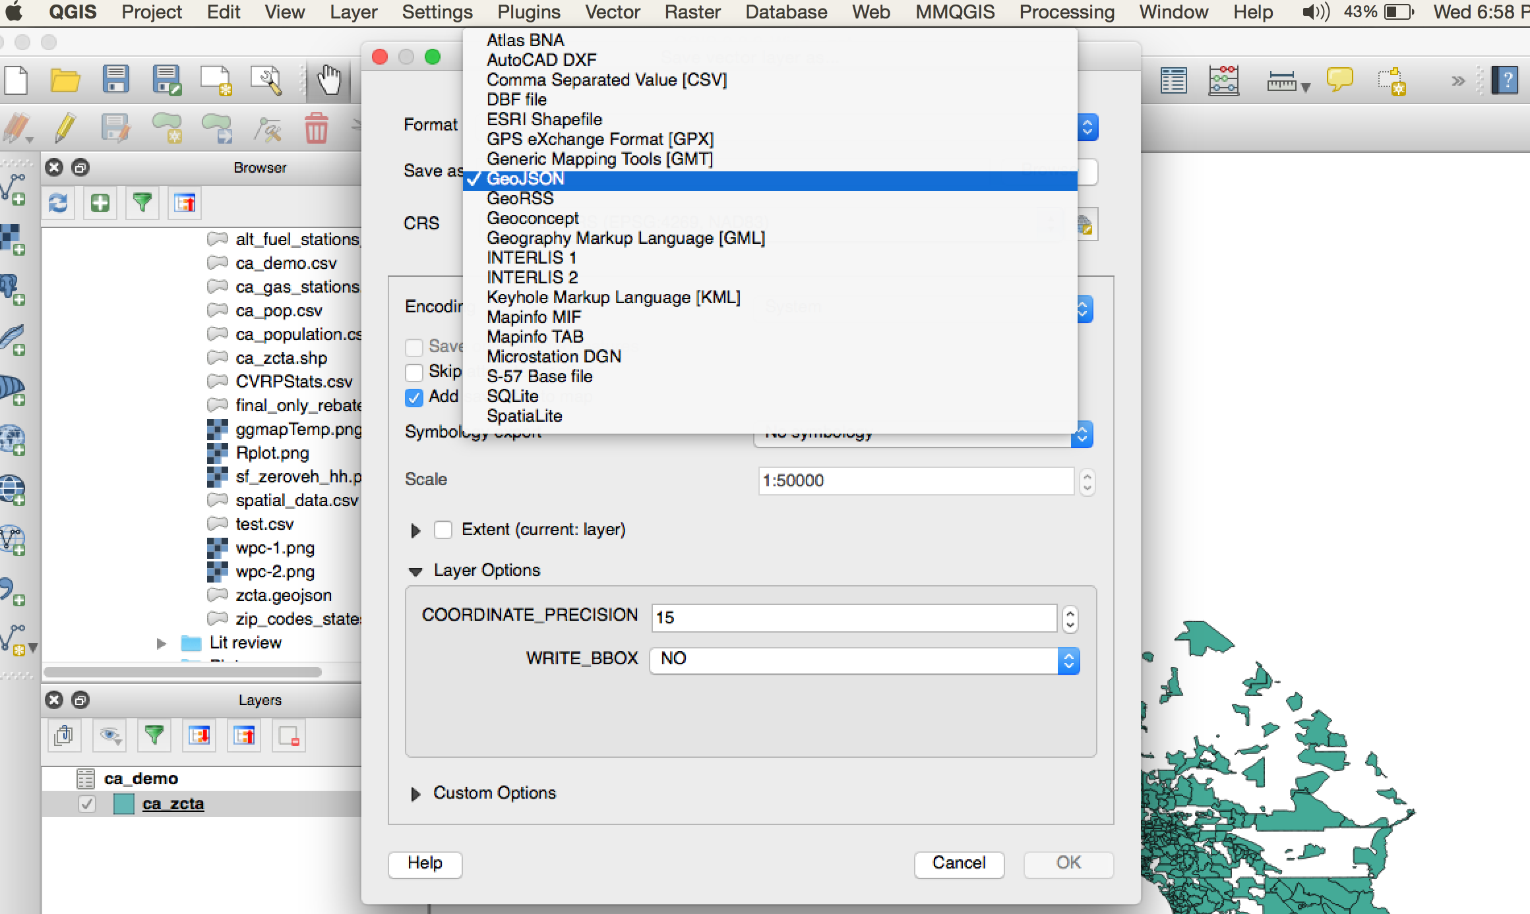
Task: Expand the Custom Options section
Action: pos(415,794)
